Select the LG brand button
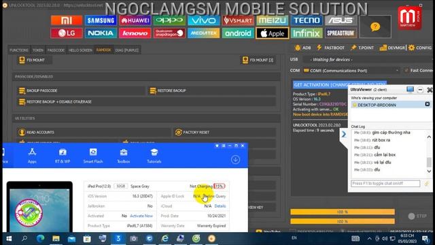This screenshot has height=245, width=435. [67, 33]
